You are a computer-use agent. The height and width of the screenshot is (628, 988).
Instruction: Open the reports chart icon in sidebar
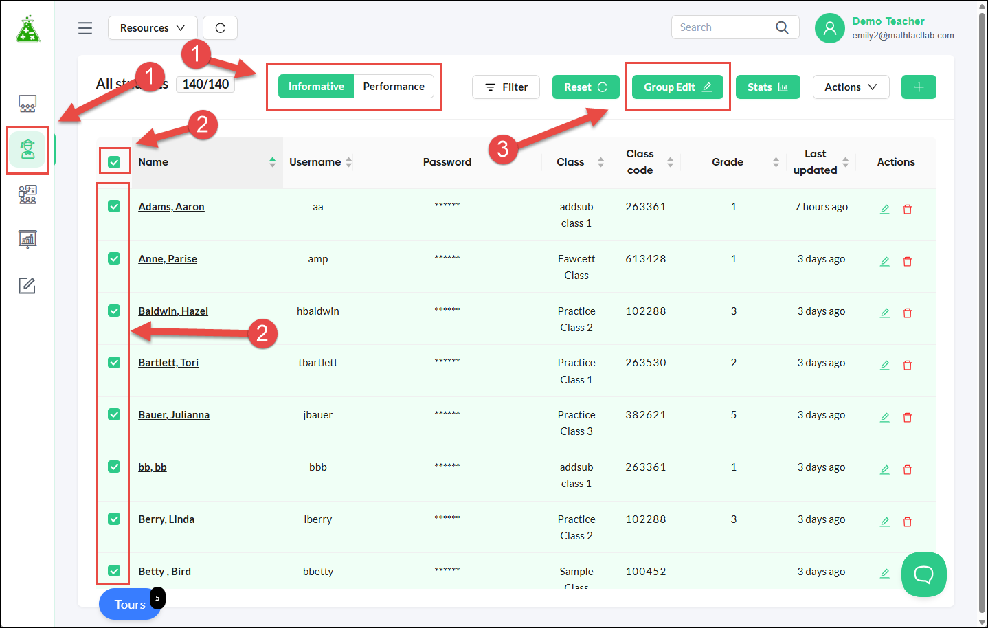[27, 239]
